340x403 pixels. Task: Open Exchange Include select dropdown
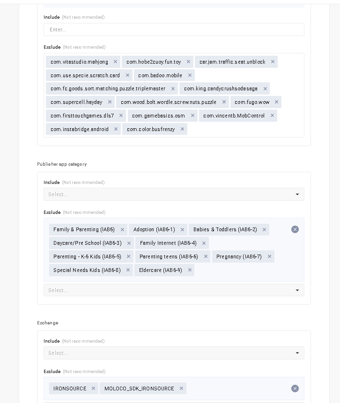(174, 353)
